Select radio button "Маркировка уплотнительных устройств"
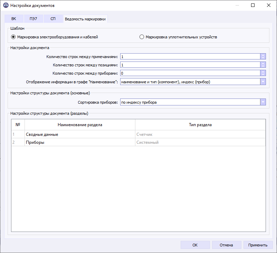This screenshot has width=277, height=253. coord(142,37)
